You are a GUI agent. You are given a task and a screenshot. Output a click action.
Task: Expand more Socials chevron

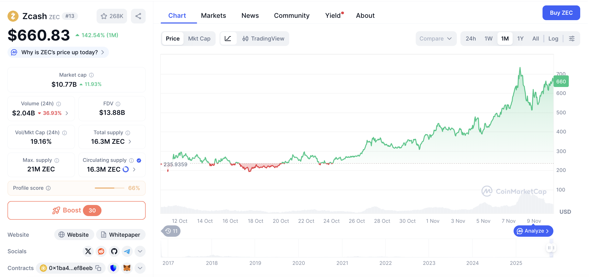(140, 251)
